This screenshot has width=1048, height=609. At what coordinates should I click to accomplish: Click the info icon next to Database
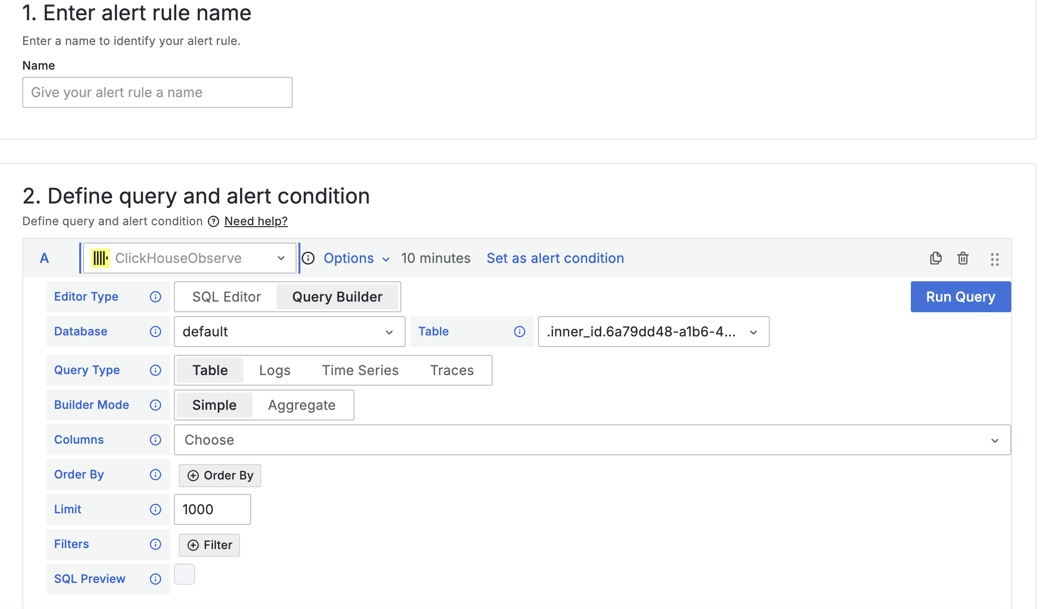tap(156, 332)
